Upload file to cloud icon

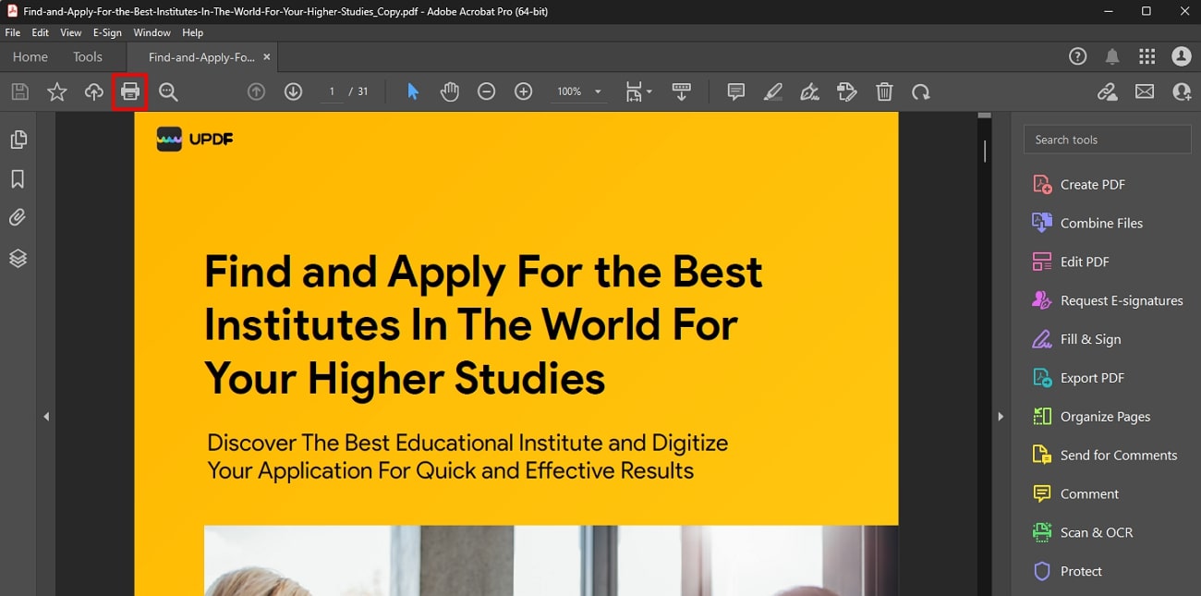[94, 91]
